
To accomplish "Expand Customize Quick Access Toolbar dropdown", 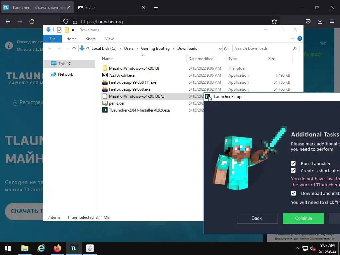I will click(x=73, y=30).
